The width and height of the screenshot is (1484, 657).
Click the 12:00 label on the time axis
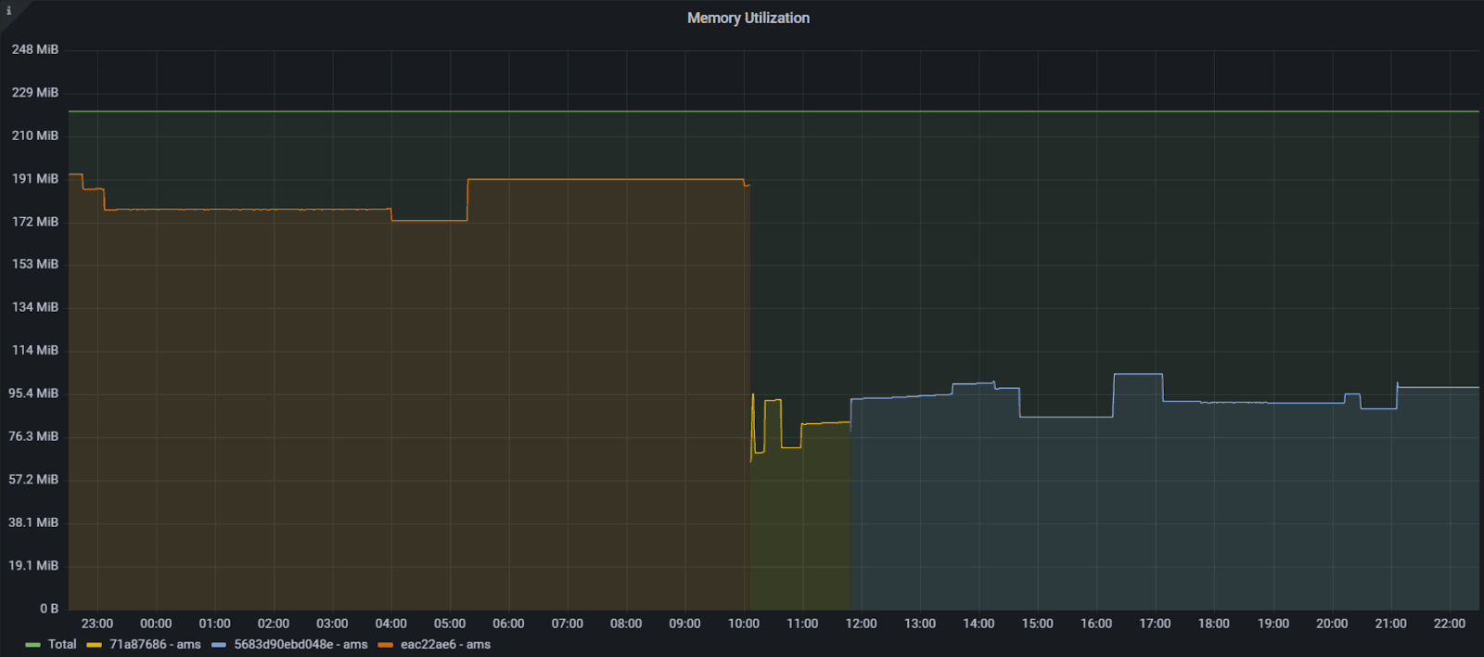coord(861,624)
